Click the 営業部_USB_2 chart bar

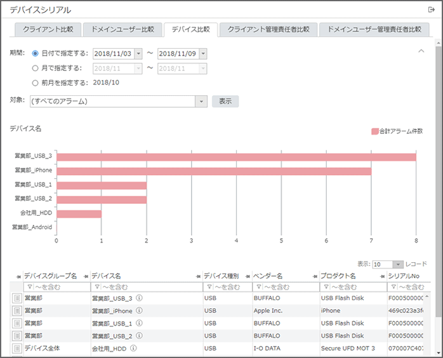102,200
